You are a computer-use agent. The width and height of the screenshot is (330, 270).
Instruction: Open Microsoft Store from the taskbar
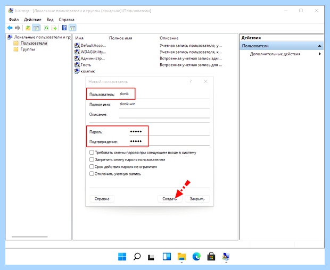[211, 257]
